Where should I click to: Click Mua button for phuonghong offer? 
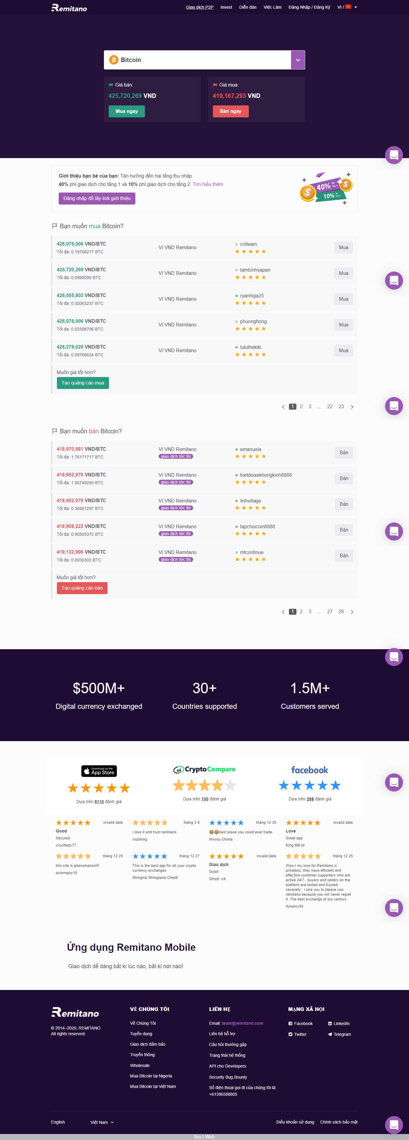343,324
